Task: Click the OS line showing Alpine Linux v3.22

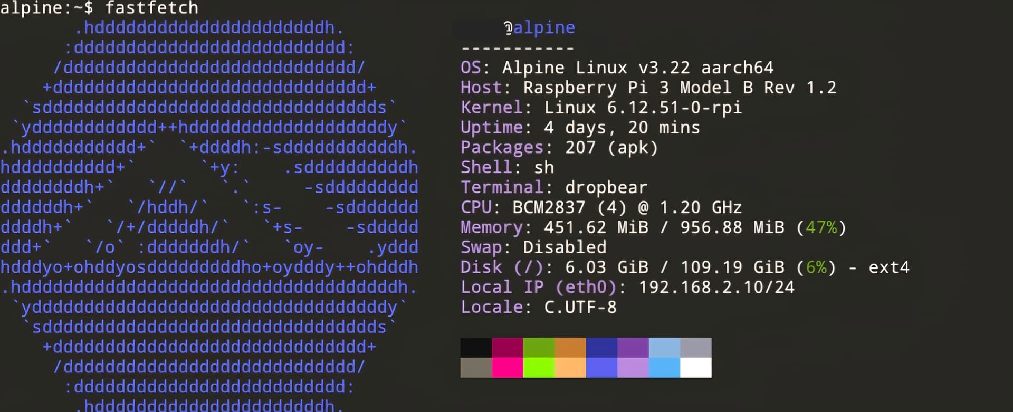Action: coord(616,68)
